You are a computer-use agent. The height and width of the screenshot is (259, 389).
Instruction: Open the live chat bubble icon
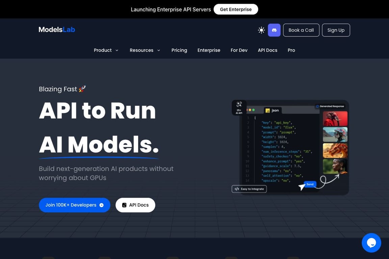371,242
